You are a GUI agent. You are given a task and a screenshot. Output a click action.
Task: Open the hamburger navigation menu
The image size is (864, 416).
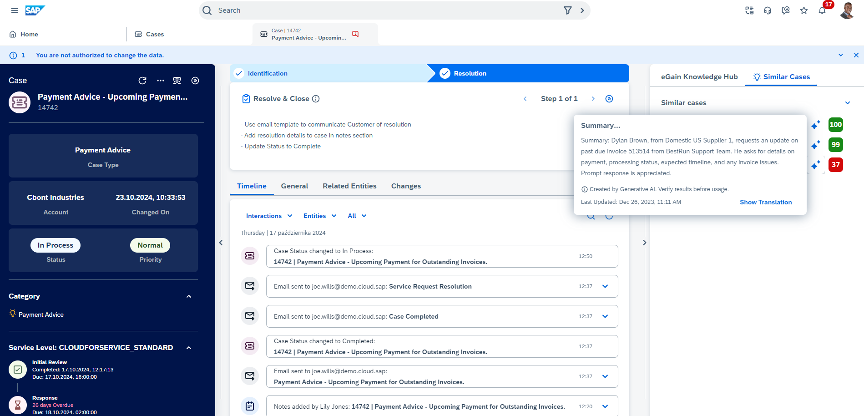pos(15,10)
